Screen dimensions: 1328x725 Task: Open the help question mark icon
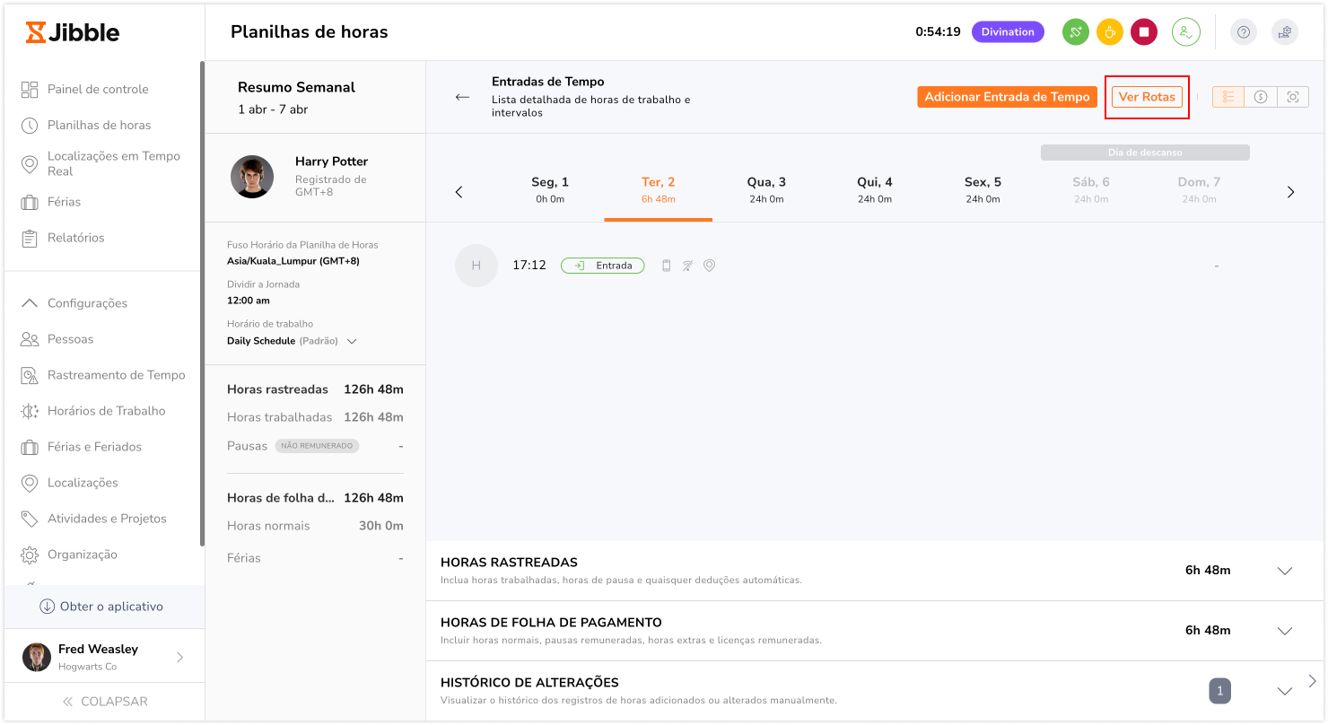pos(1243,32)
